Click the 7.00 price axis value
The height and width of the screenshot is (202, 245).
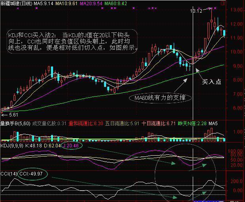click(237, 94)
